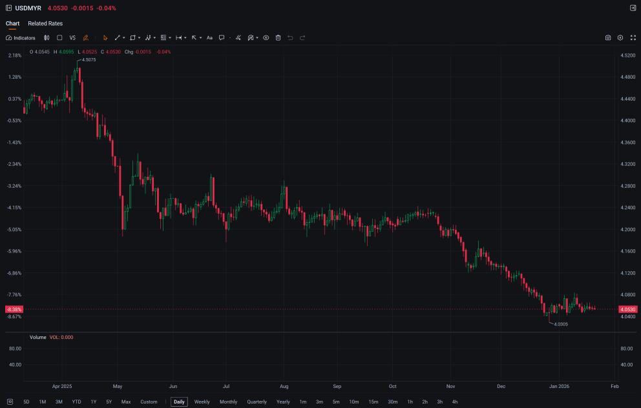Image resolution: width=641 pixels, height=408 pixels.
Task: Select the 1h interval
Action: point(410,402)
